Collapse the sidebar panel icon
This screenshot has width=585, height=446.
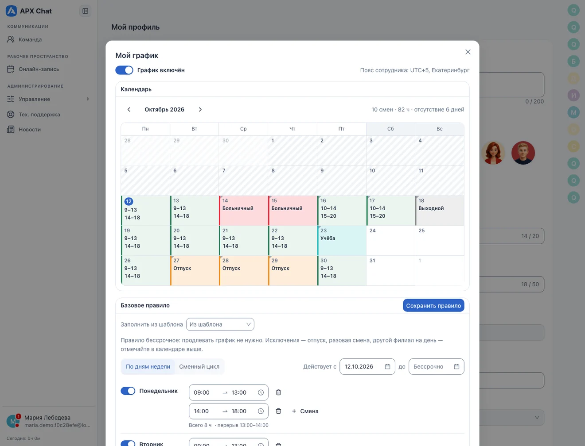click(x=85, y=11)
